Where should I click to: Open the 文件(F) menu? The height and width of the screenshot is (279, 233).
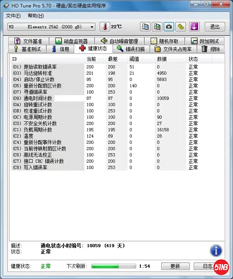(x=13, y=16)
